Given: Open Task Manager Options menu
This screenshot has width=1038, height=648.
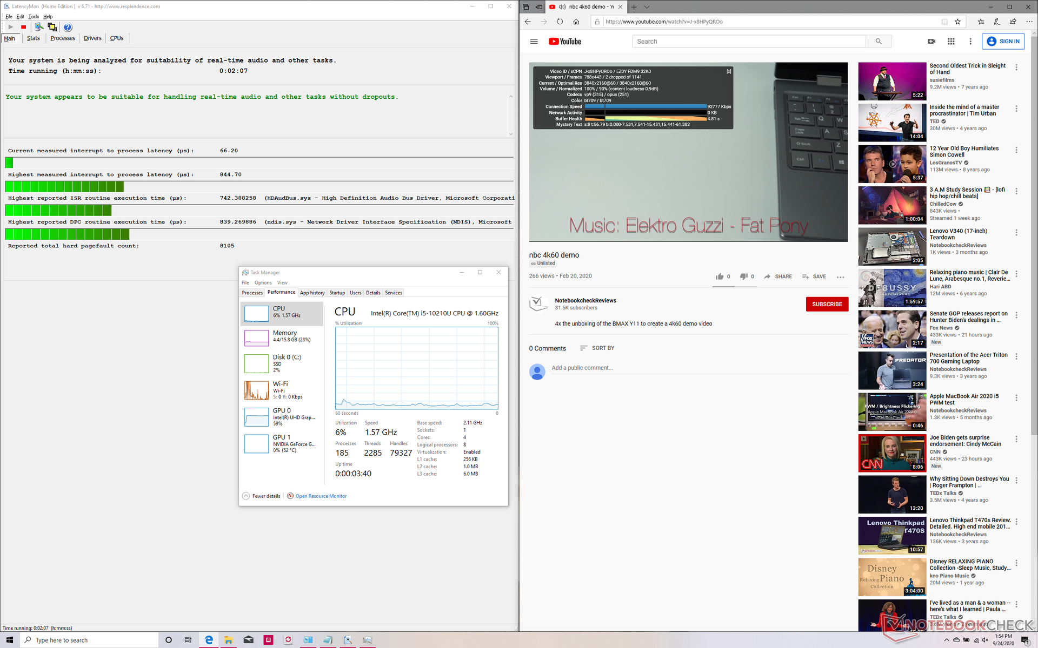Looking at the screenshot, I should pos(263,282).
